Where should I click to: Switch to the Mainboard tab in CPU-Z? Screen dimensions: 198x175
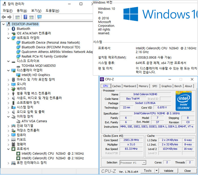tap(130, 86)
